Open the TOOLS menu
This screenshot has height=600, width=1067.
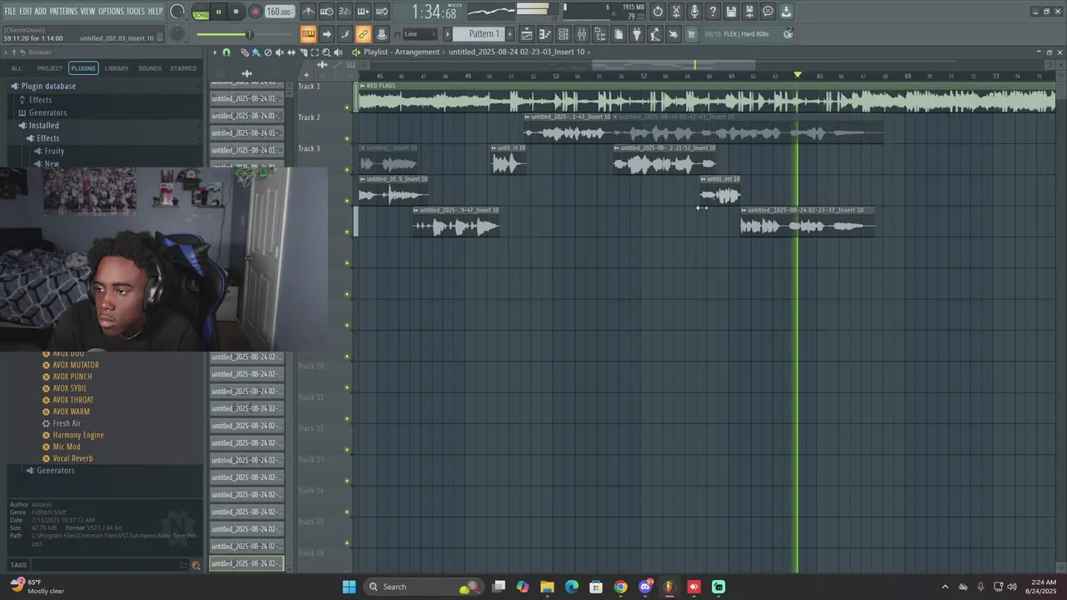136,11
